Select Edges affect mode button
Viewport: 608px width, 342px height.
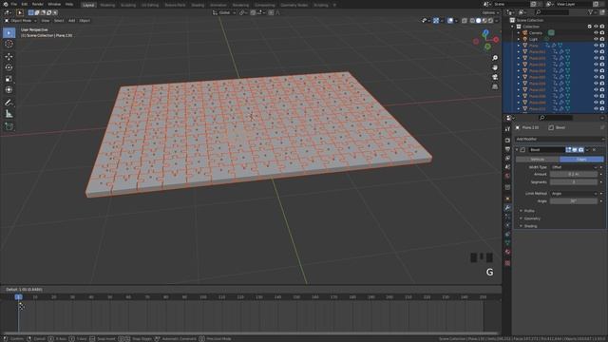point(581,160)
